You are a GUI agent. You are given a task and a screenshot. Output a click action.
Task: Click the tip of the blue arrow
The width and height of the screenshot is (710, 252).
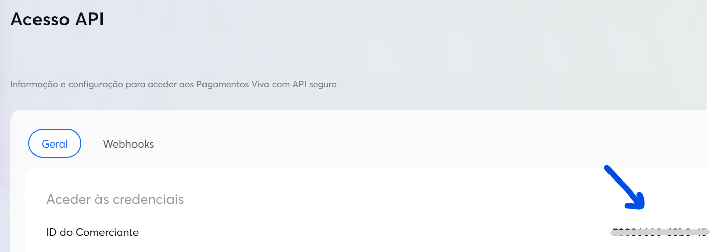pyautogui.click(x=641, y=207)
